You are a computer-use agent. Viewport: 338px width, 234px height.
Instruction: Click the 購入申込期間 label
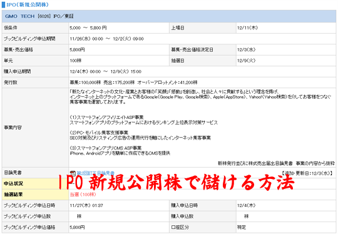pyautogui.click(x=18, y=71)
